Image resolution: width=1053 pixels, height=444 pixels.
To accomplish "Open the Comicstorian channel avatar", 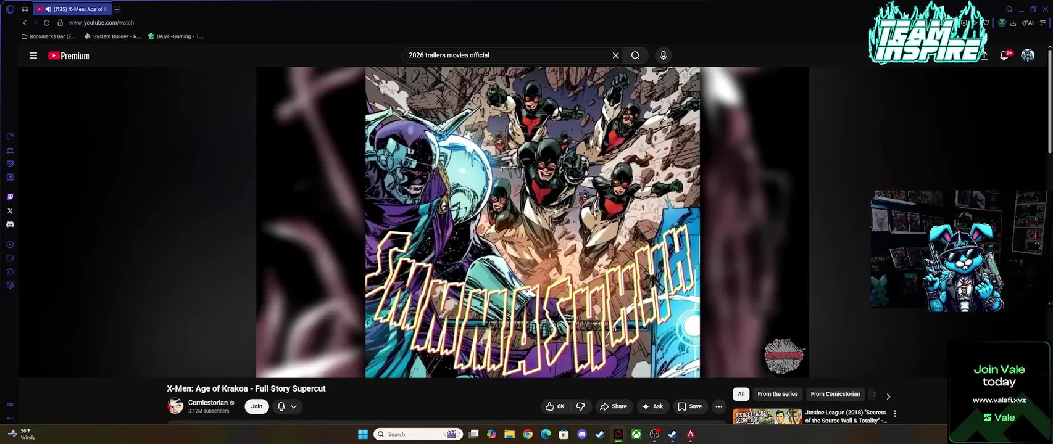I will (175, 406).
